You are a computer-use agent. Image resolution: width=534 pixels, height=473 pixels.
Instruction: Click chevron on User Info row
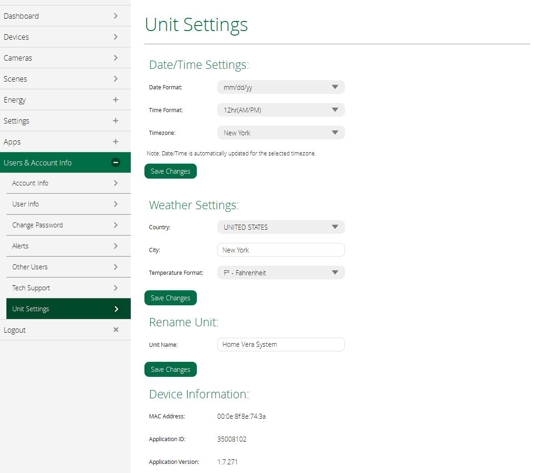pos(116,204)
